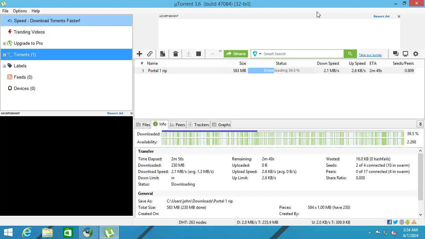425x239 pixels.
Task: Close the sidebar advertisement panel
Action: [x=131, y=113]
